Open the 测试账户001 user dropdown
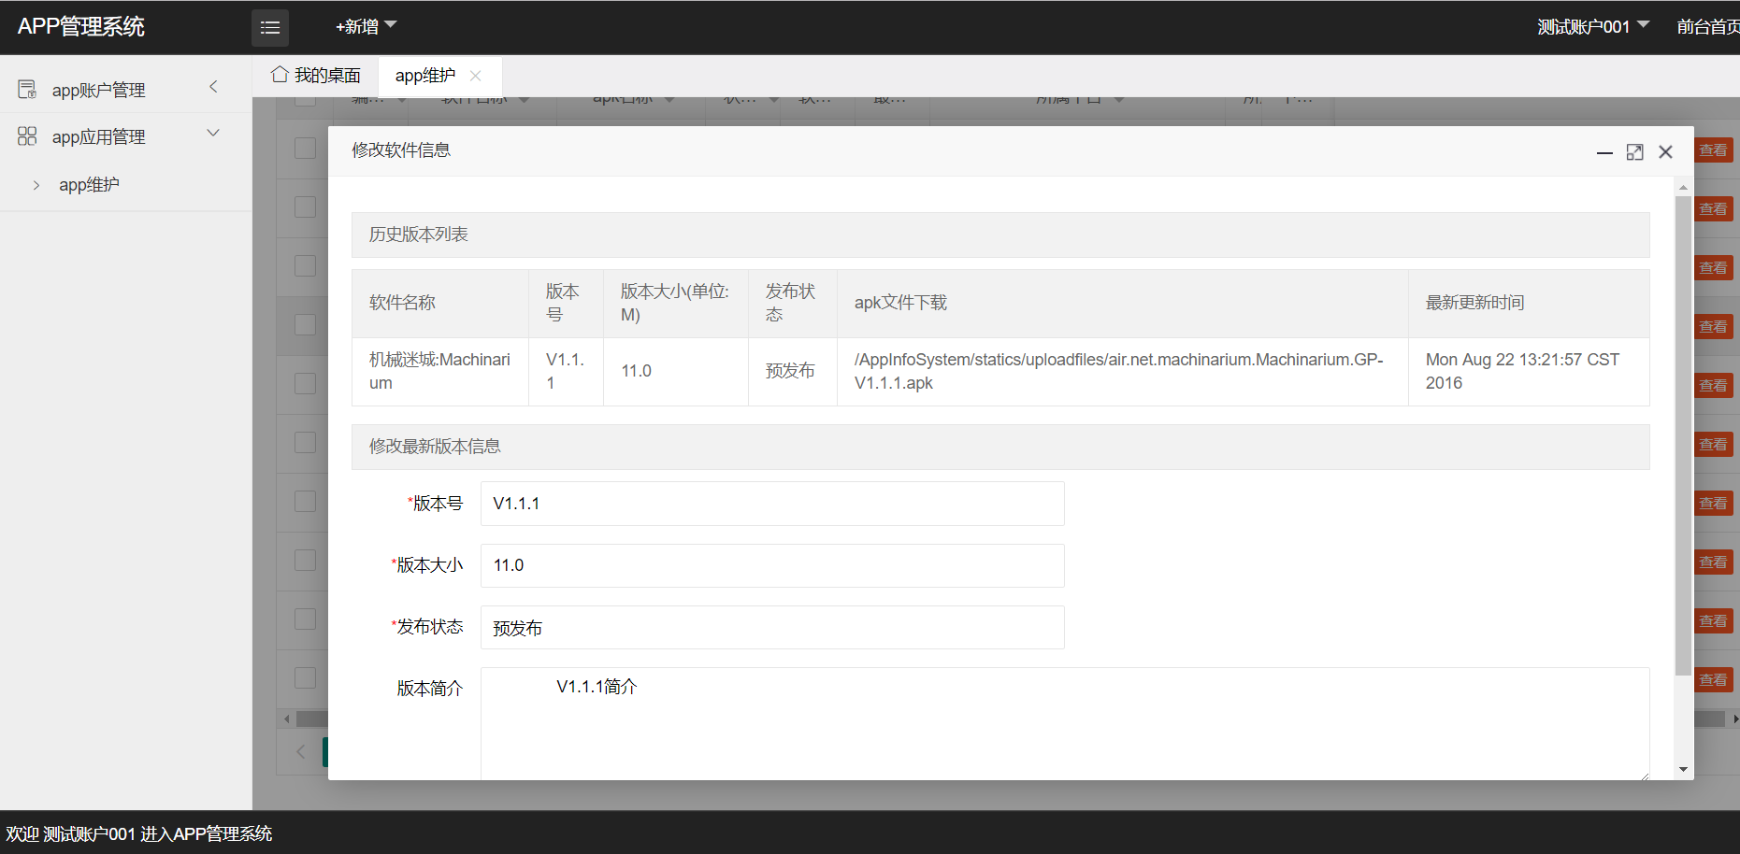 [1593, 27]
